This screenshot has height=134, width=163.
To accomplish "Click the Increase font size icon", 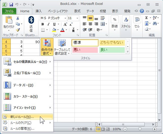I will click(x=65, y=25).
